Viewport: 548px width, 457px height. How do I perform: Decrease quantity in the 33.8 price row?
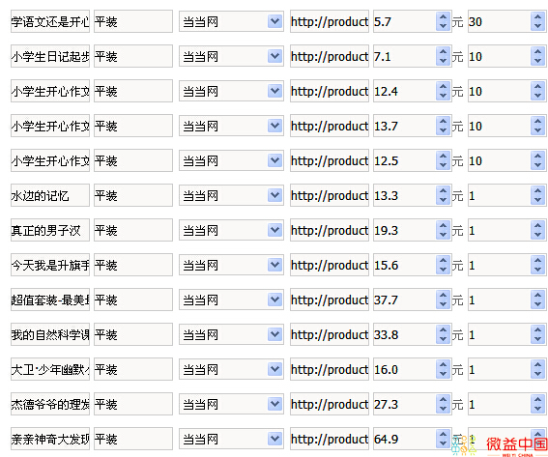pyautogui.click(x=538, y=339)
